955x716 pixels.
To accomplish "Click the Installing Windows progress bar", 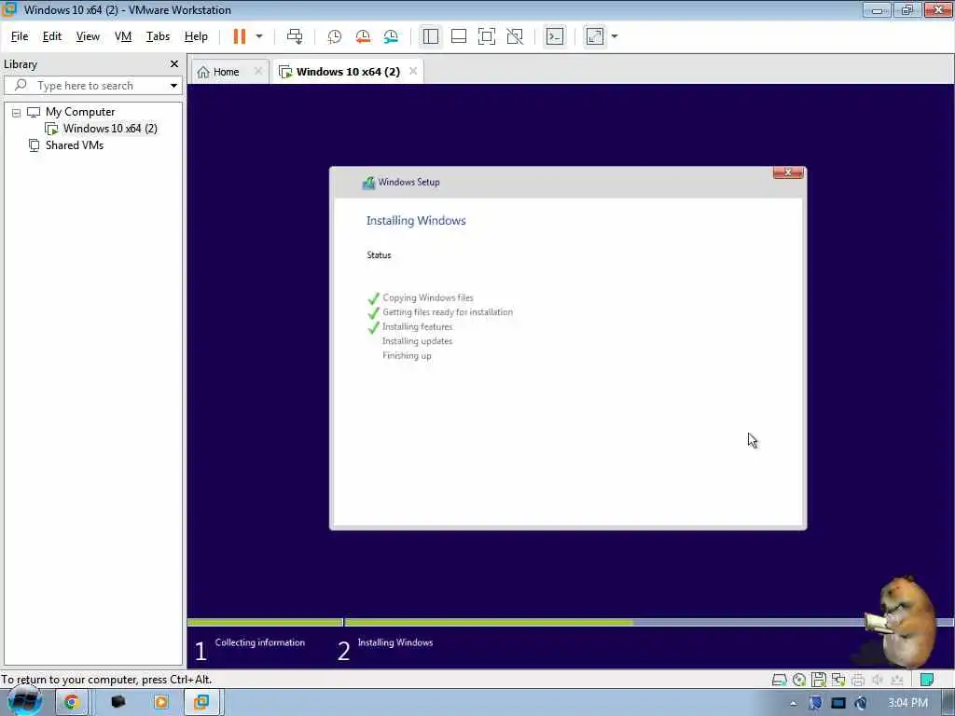I will tap(649, 622).
